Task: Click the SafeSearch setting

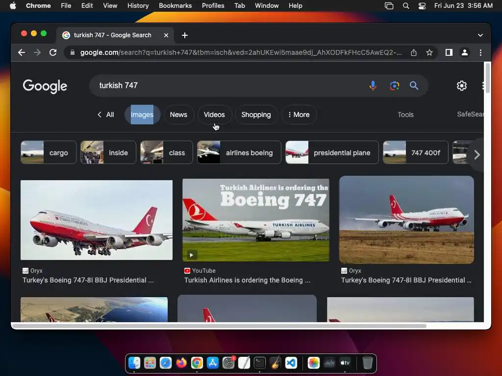Action: [470, 114]
